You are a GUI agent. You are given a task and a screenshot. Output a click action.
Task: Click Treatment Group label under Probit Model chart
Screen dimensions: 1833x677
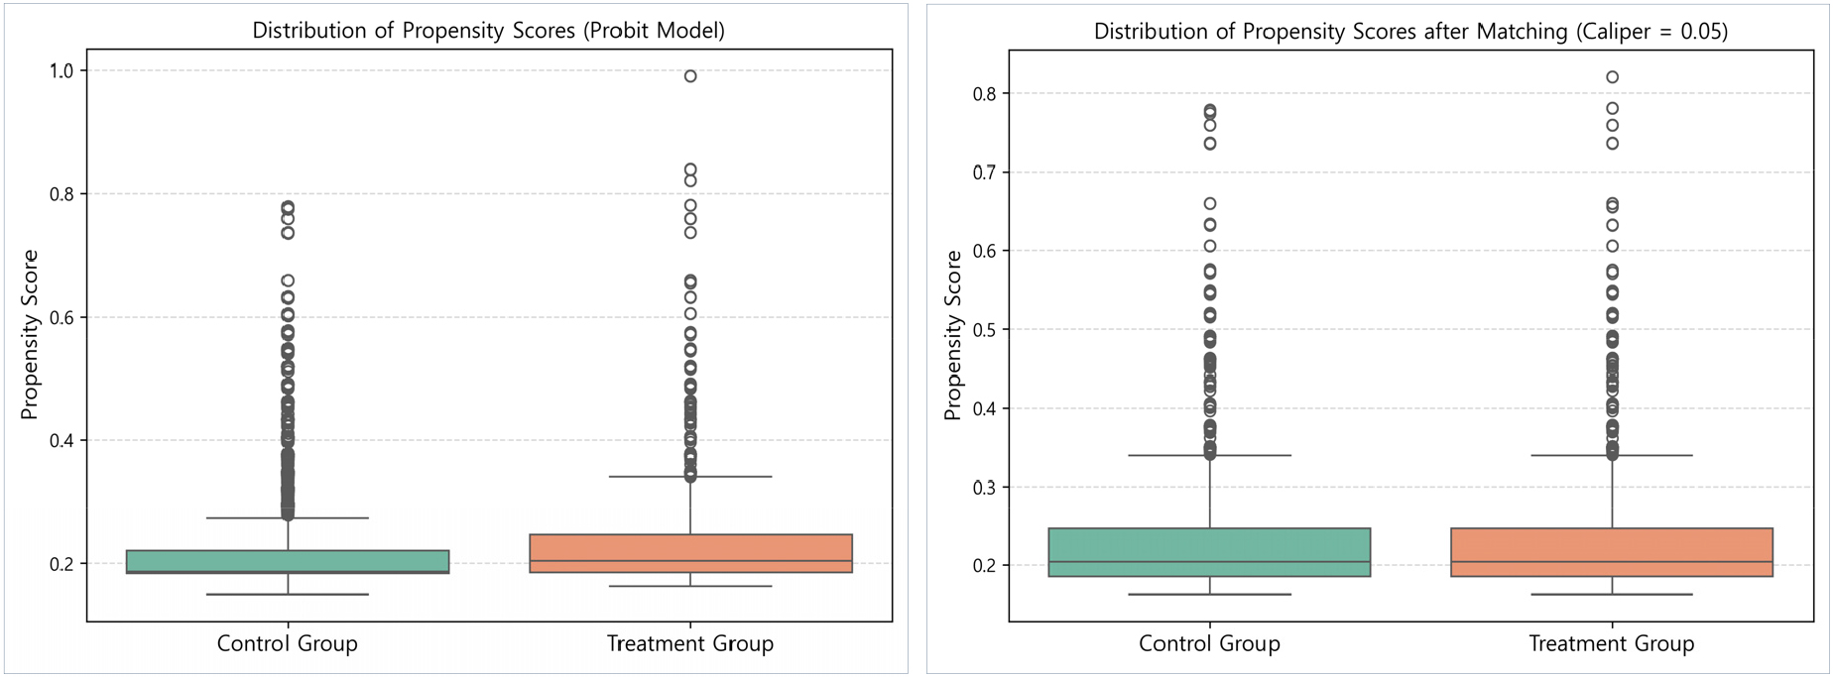coord(689,644)
